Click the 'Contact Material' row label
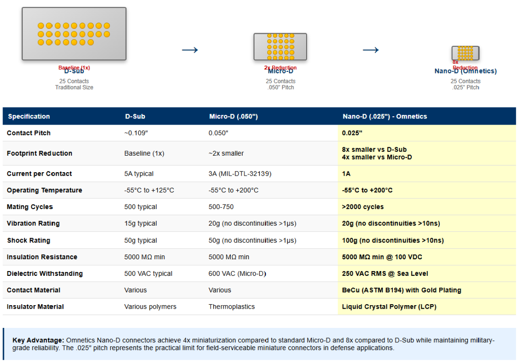The width and height of the screenshot is (519, 362). point(33,290)
